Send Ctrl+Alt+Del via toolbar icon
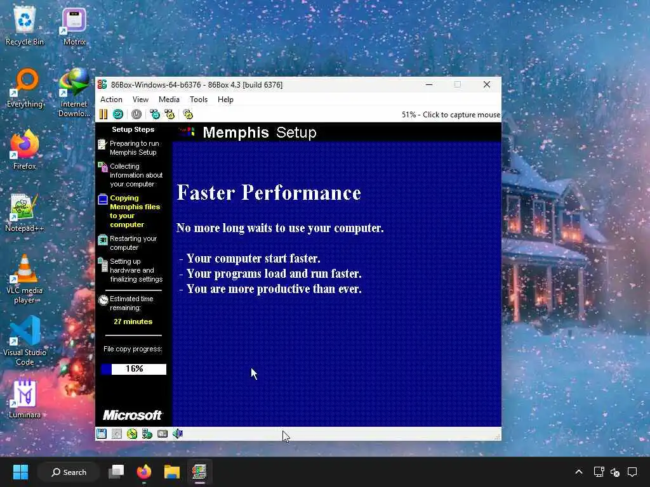Screen dimensions: 650x487 (155, 114)
